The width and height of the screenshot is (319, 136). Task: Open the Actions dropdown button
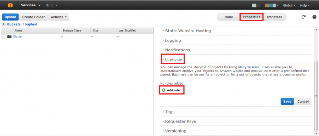coord(58,17)
